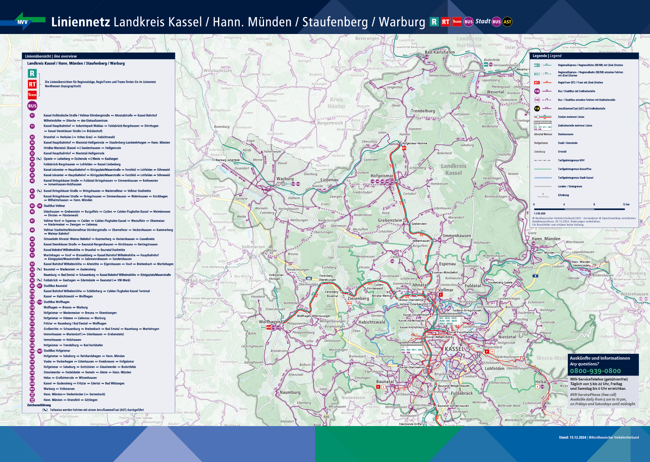The height and width of the screenshot is (462, 650).
Task: Click the "Hann. Münden" town label on the map
Action: (x=546, y=239)
